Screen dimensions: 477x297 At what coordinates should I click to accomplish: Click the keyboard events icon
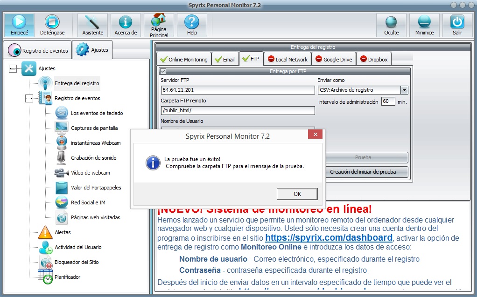pos(62,113)
